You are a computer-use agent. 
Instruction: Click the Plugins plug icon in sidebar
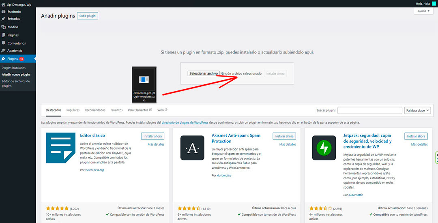(3, 59)
